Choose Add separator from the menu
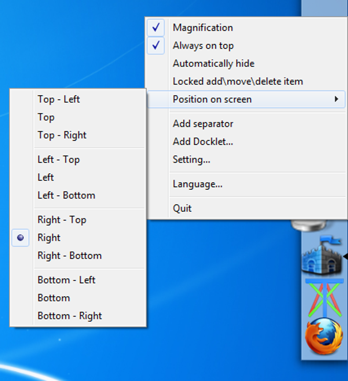The width and height of the screenshot is (348, 381). click(x=246, y=124)
